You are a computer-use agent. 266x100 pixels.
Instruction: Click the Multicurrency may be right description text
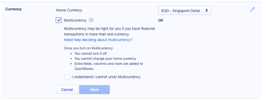109,31
